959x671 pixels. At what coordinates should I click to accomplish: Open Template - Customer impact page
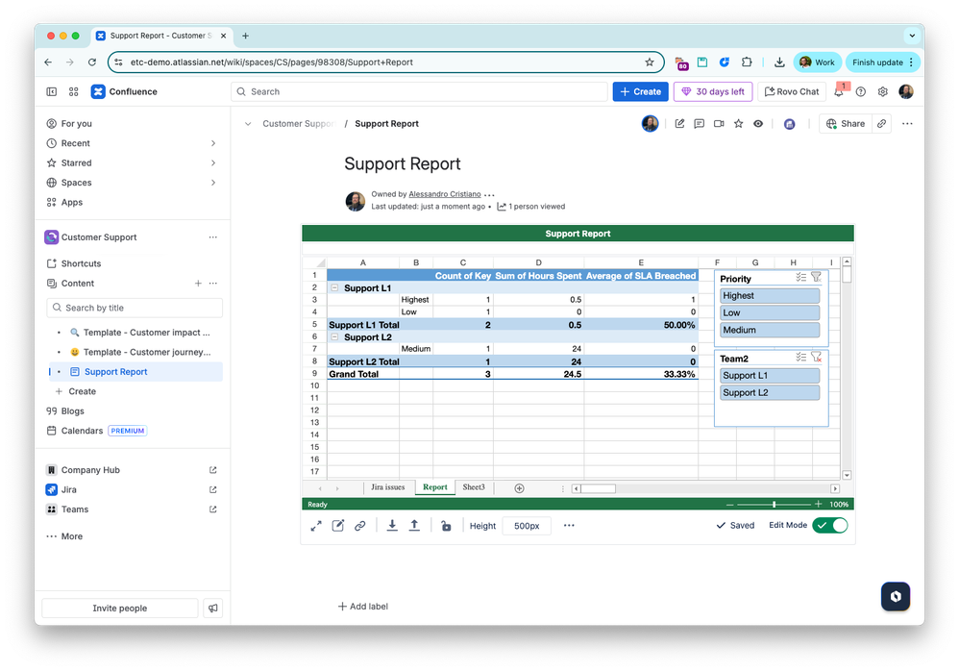tap(147, 333)
